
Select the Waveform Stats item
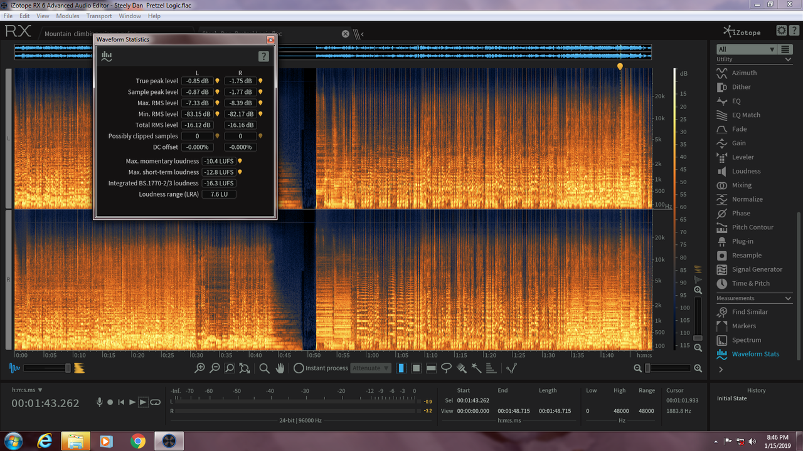755,354
